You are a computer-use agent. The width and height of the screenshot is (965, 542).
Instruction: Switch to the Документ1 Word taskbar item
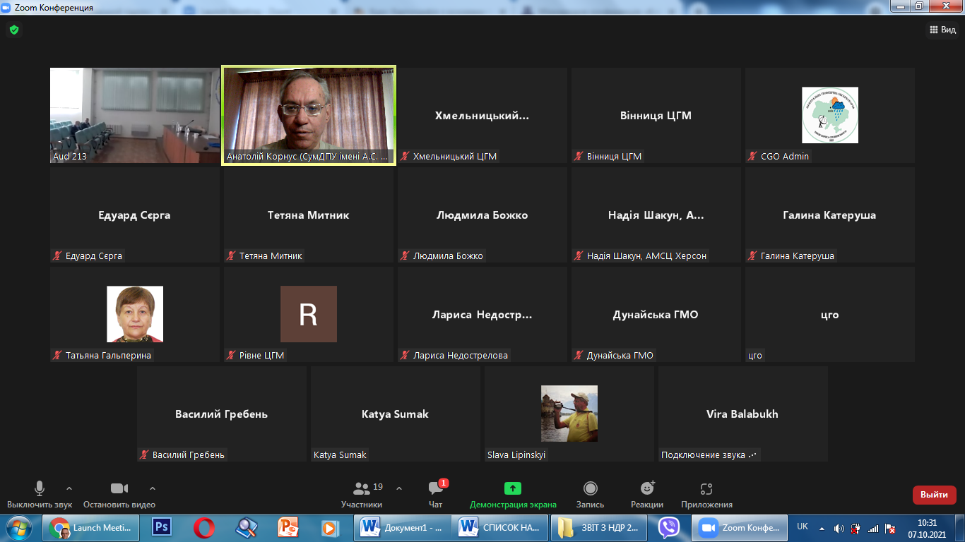coord(403,527)
